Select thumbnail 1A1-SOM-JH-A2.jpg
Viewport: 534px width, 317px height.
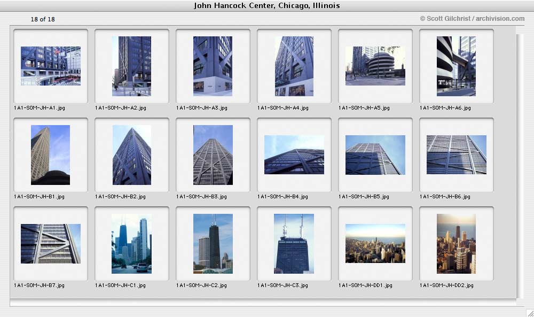point(132,66)
